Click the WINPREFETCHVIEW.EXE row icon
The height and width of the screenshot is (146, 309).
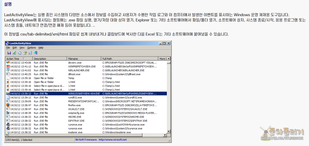(x=8, y=66)
